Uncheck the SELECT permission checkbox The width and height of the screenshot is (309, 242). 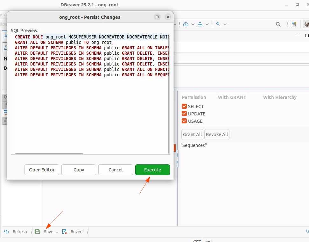(x=184, y=107)
